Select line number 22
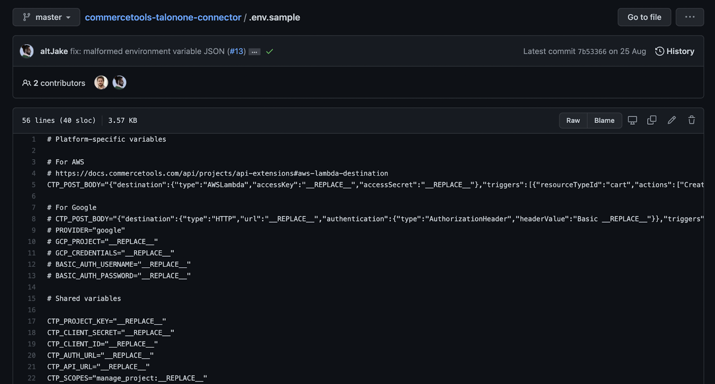This screenshot has width=715, height=384. point(32,378)
